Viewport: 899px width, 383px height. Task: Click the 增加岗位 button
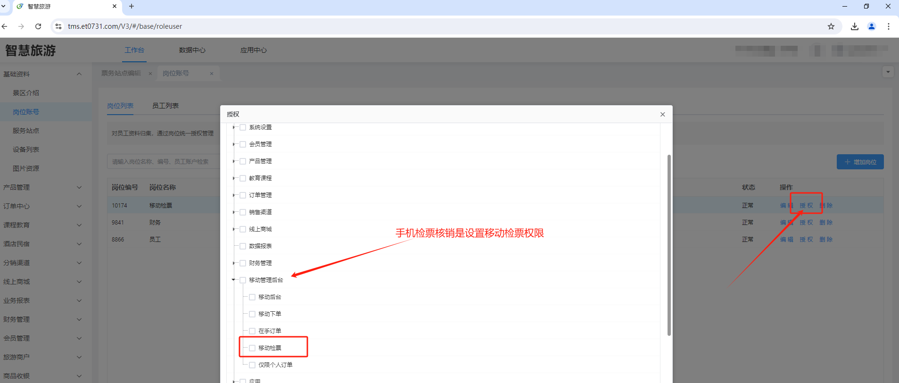tap(860, 162)
